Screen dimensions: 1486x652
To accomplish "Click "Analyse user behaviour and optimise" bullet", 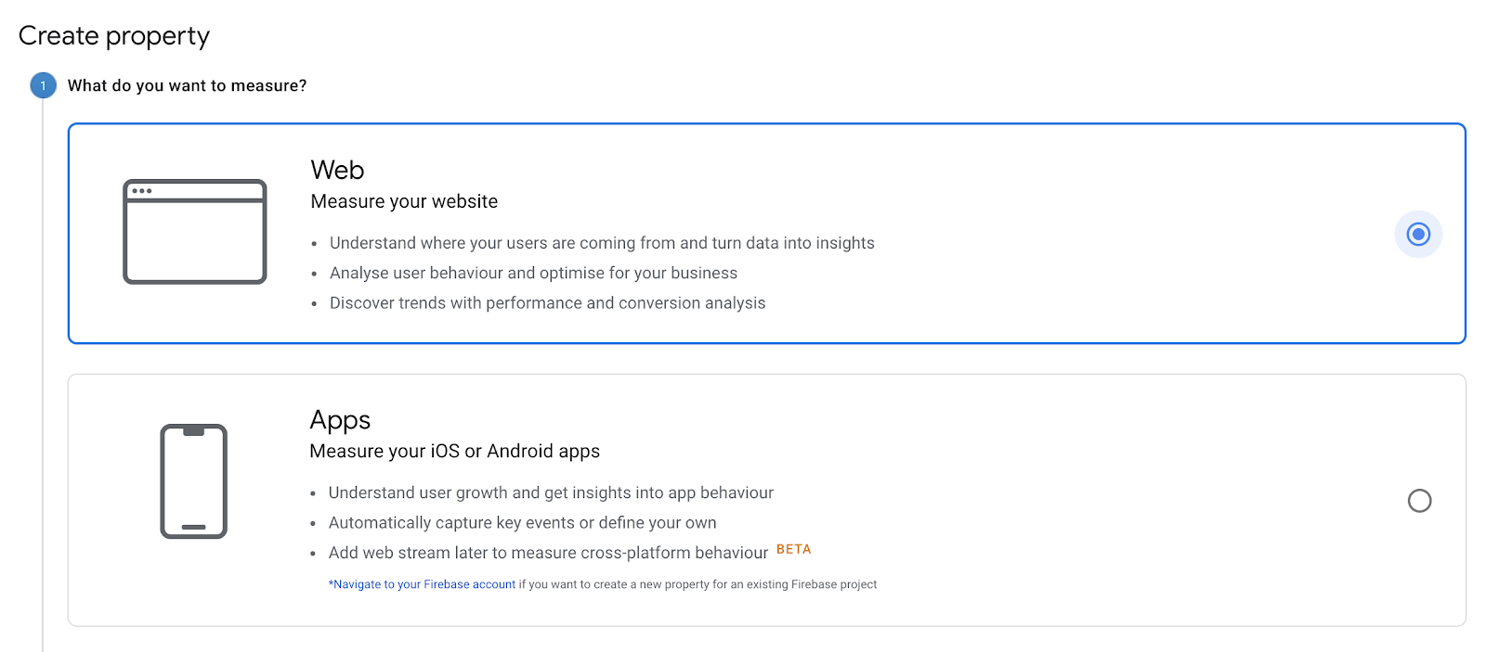I will point(533,273).
